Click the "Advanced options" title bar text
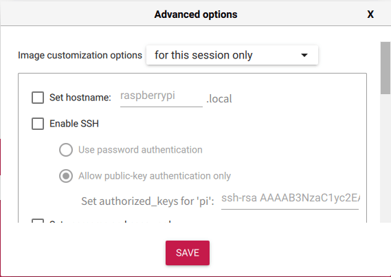 point(196,14)
